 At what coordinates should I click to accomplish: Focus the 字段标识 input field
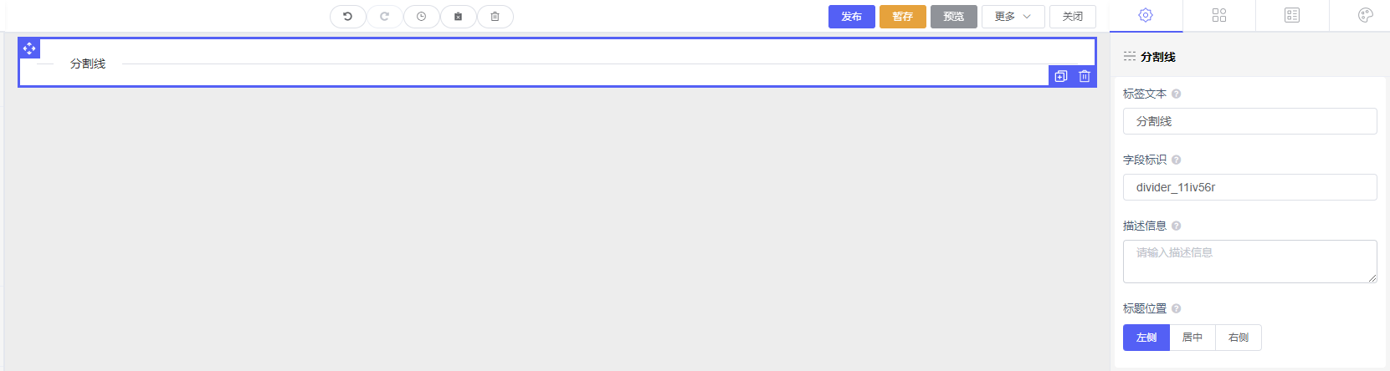coord(1249,187)
